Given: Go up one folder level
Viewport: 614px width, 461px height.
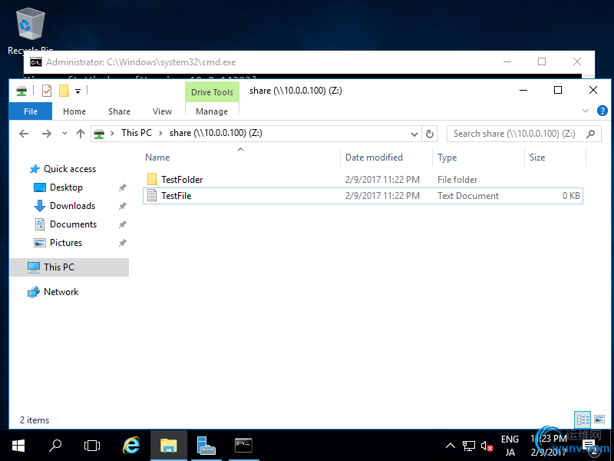Looking at the screenshot, I should tap(81, 134).
